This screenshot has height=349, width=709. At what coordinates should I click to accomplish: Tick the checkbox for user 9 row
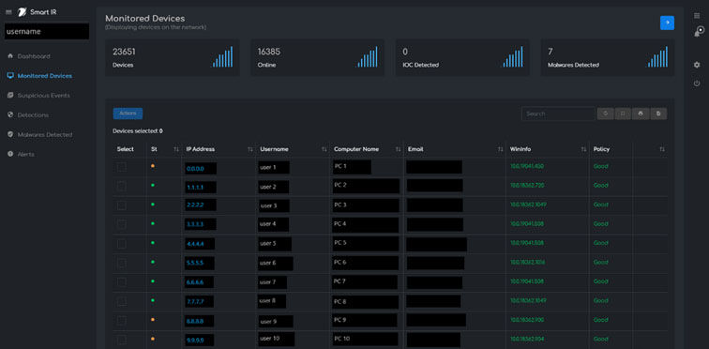point(122,321)
